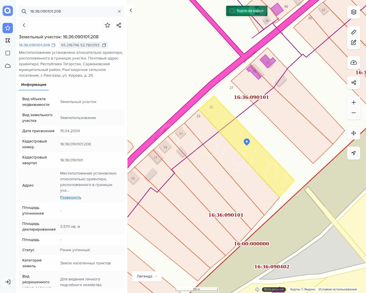Viewport: 366px width, 293px height.
Task: Switch to the Информация tab
Action: [34, 85]
